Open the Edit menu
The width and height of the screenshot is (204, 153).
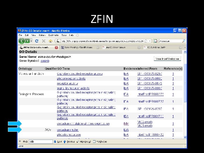27,35
